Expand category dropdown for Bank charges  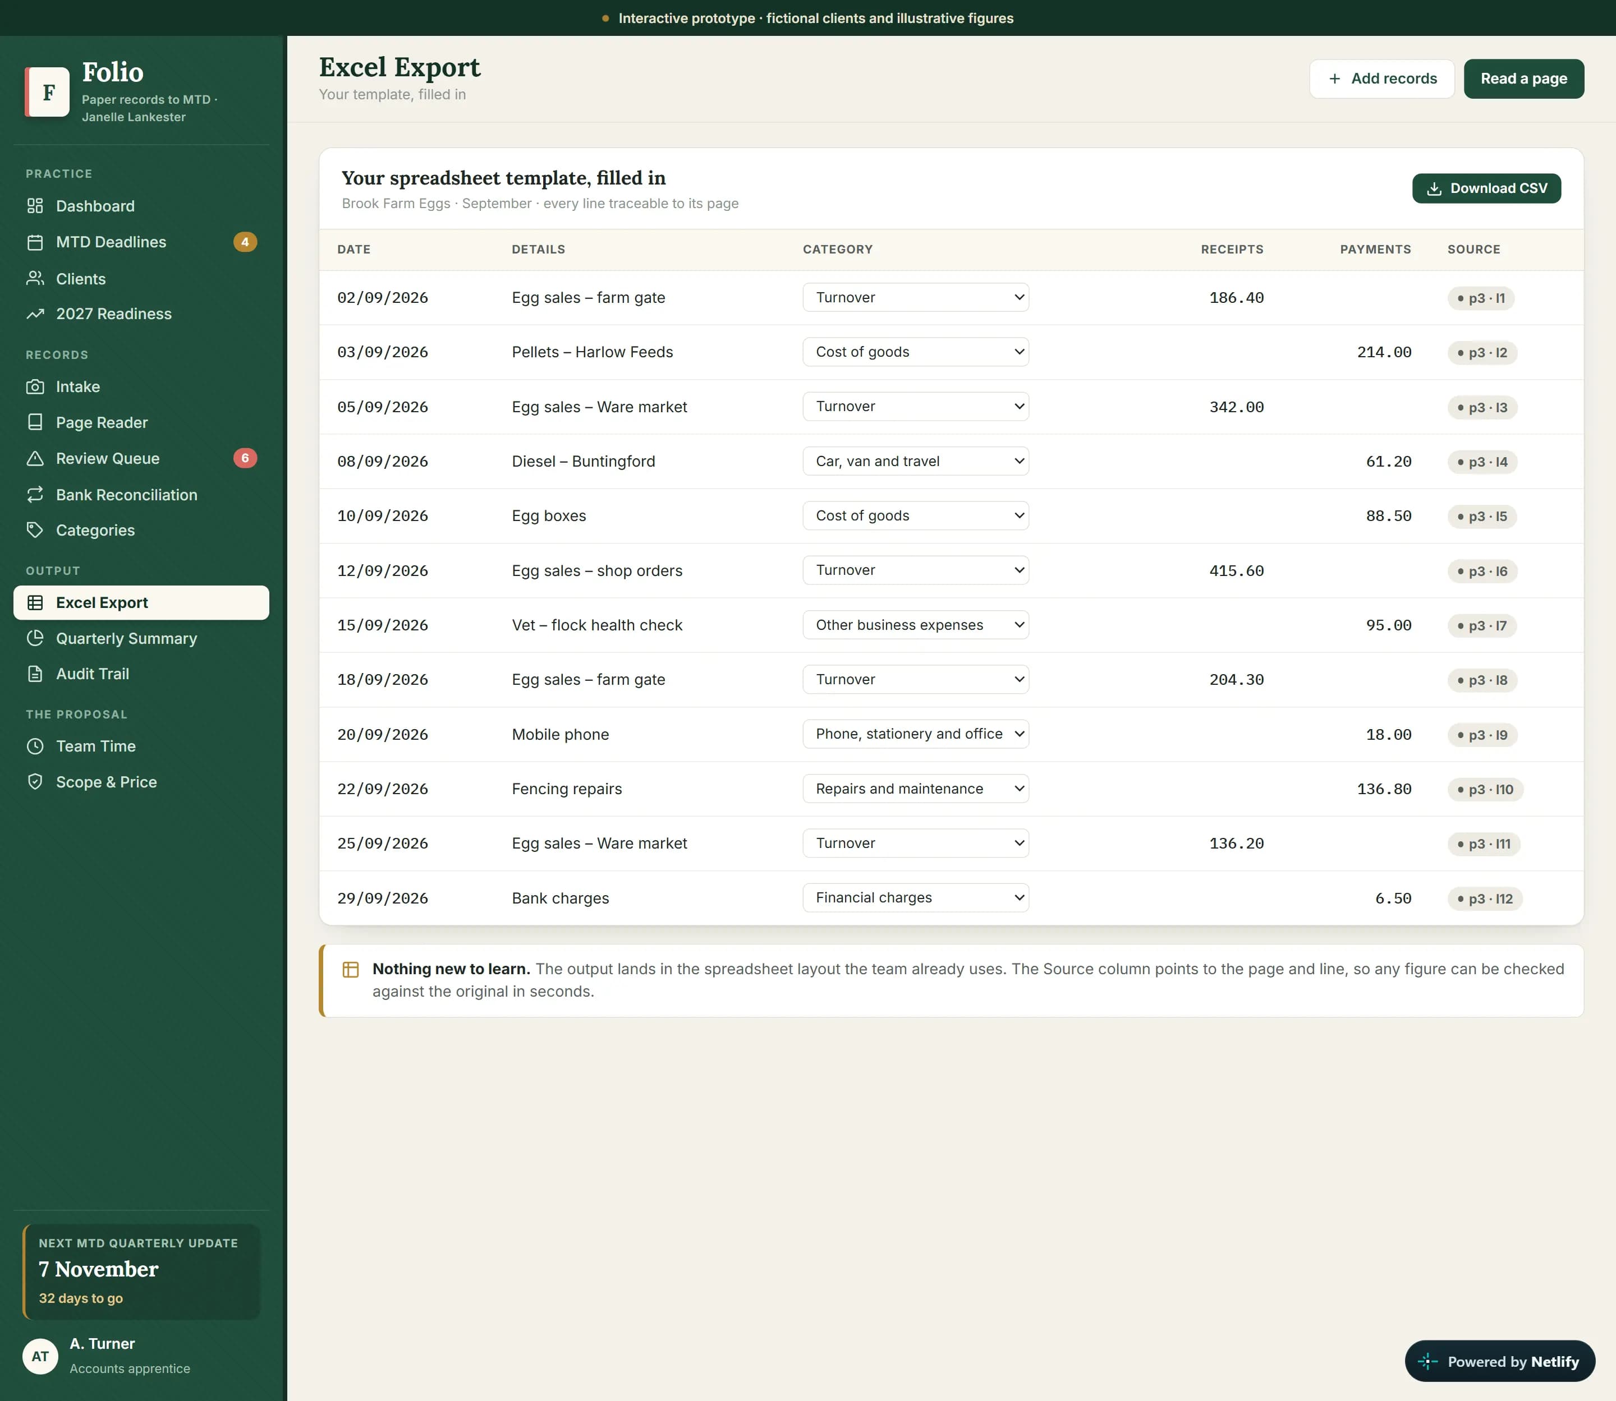(915, 897)
